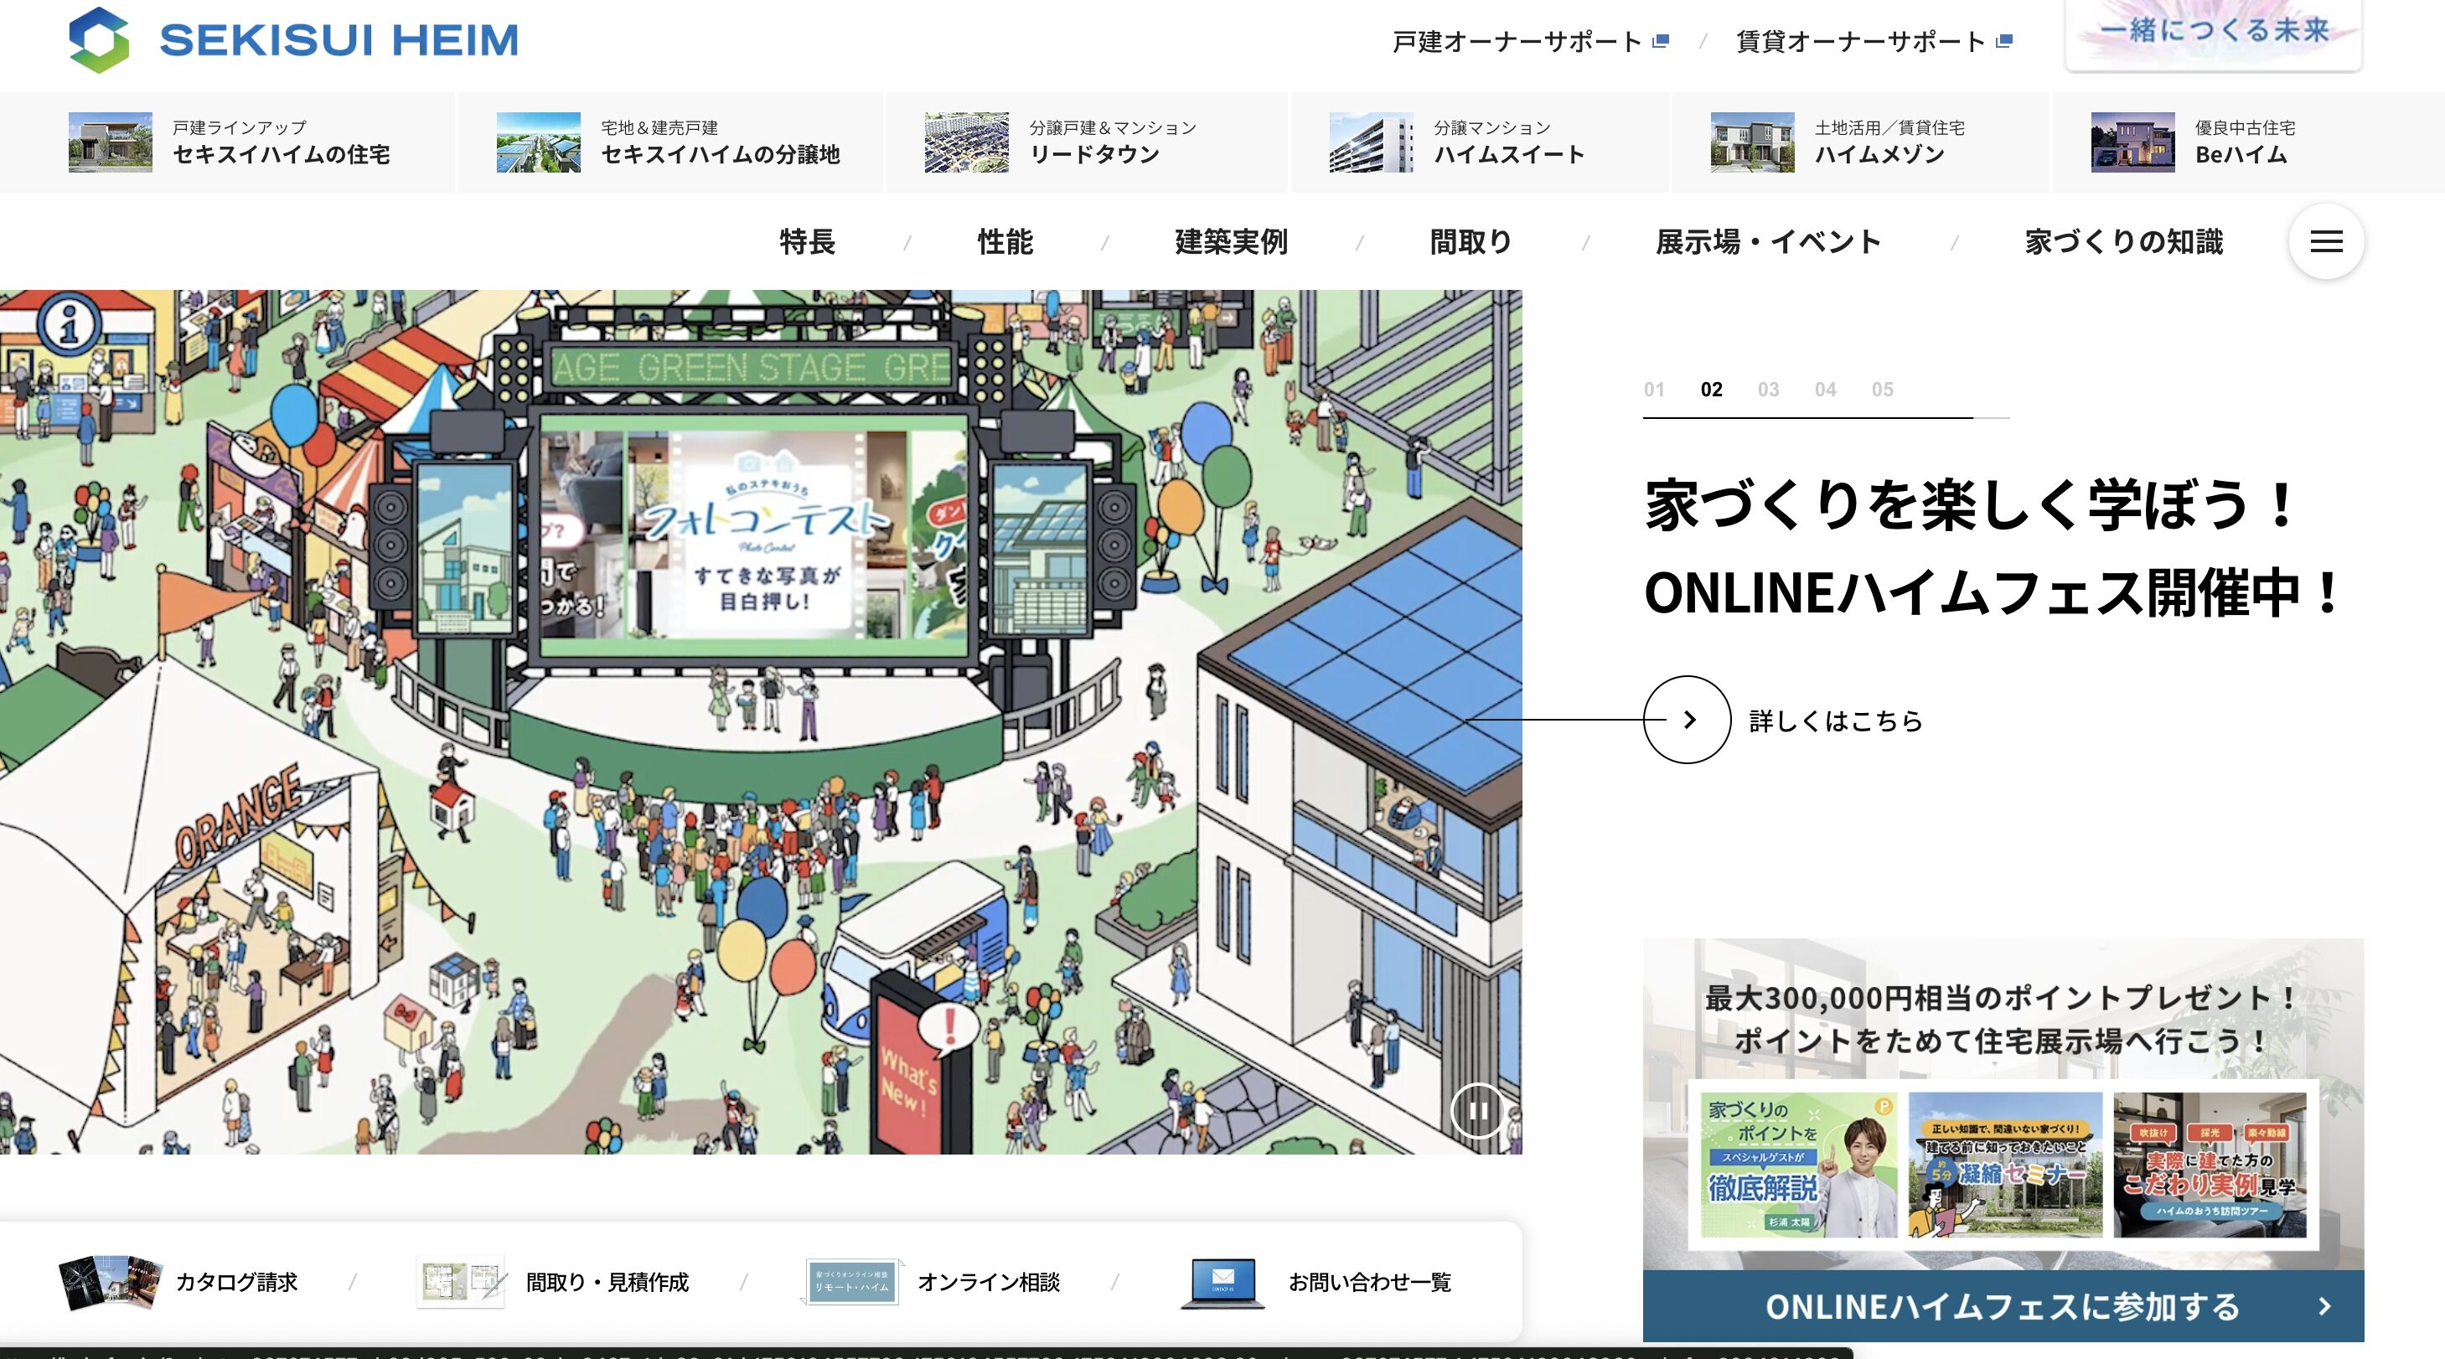Click セキスイハイムの住宅 text link
The width and height of the screenshot is (2445, 1359).
[281, 155]
